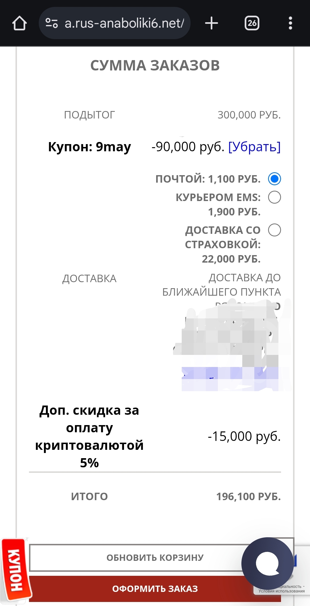Image resolution: width=310 pixels, height=606 pixels.
Task: Tap the СУММА ЗАКАЗОВ heading
Action: pyautogui.click(x=155, y=66)
